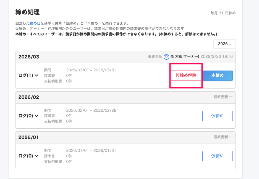The image size is (259, 179).
Task: Click 期間 label in the 2026/01 card
Action: (x=48, y=151)
